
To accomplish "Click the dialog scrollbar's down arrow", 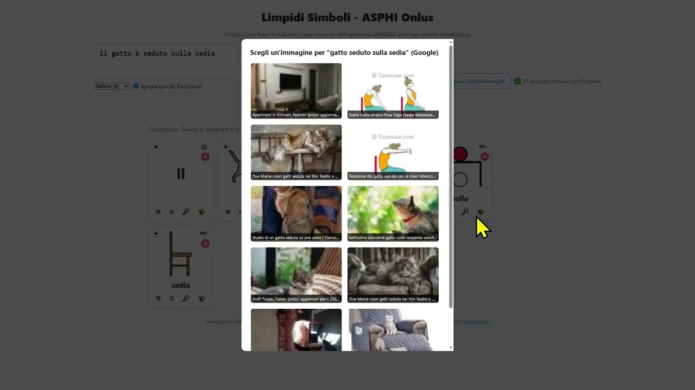I will tap(451, 348).
